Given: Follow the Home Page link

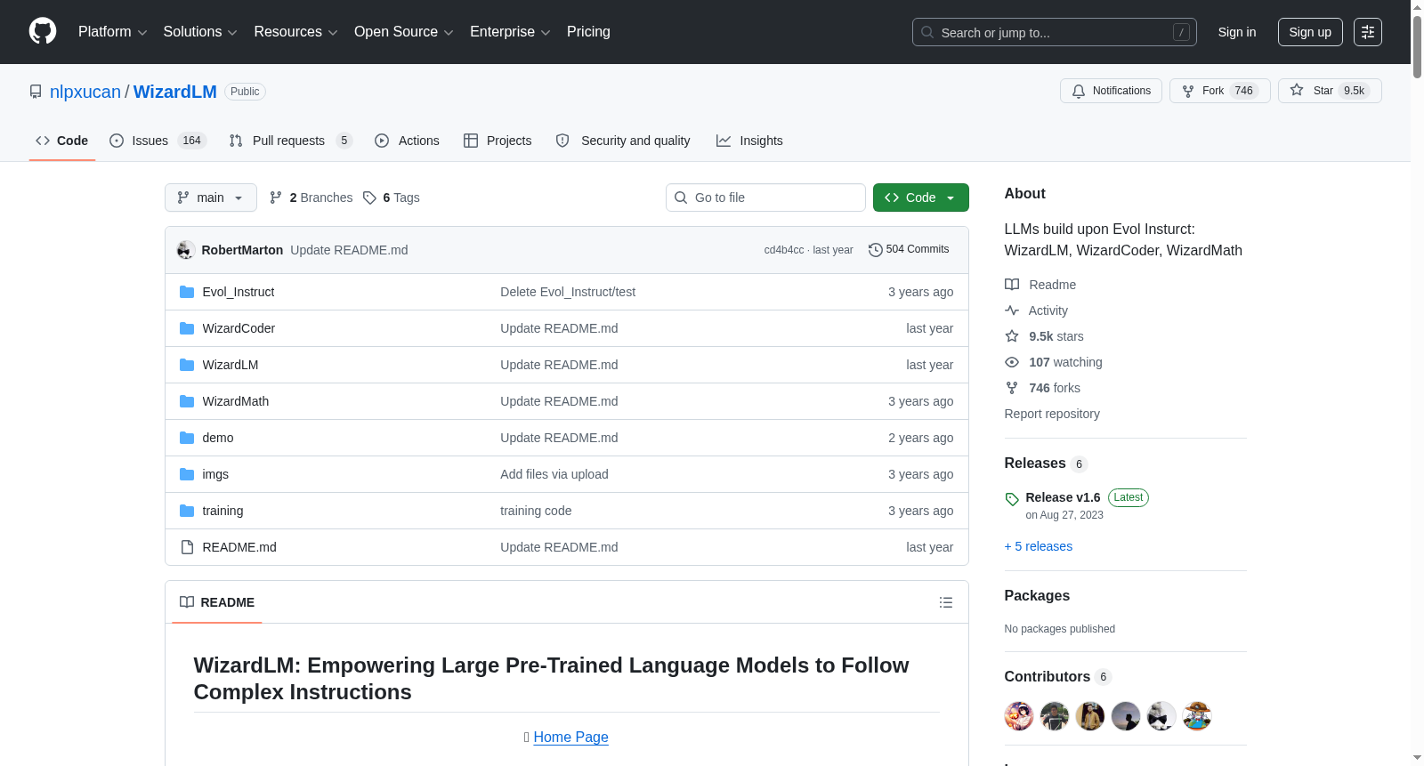Looking at the screenshot, I should tap(570, 737).
